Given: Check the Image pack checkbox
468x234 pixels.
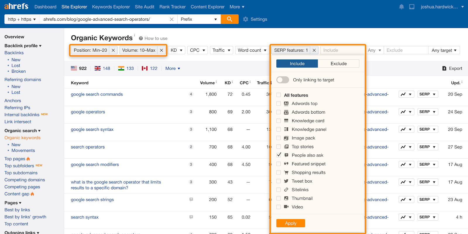Looking at the screenshot, I should 279,138.
